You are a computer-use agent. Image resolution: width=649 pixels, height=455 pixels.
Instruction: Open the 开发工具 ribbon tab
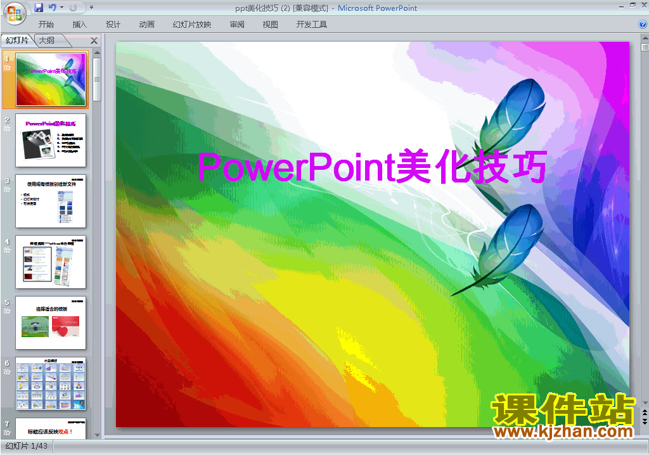coord(312,25)
